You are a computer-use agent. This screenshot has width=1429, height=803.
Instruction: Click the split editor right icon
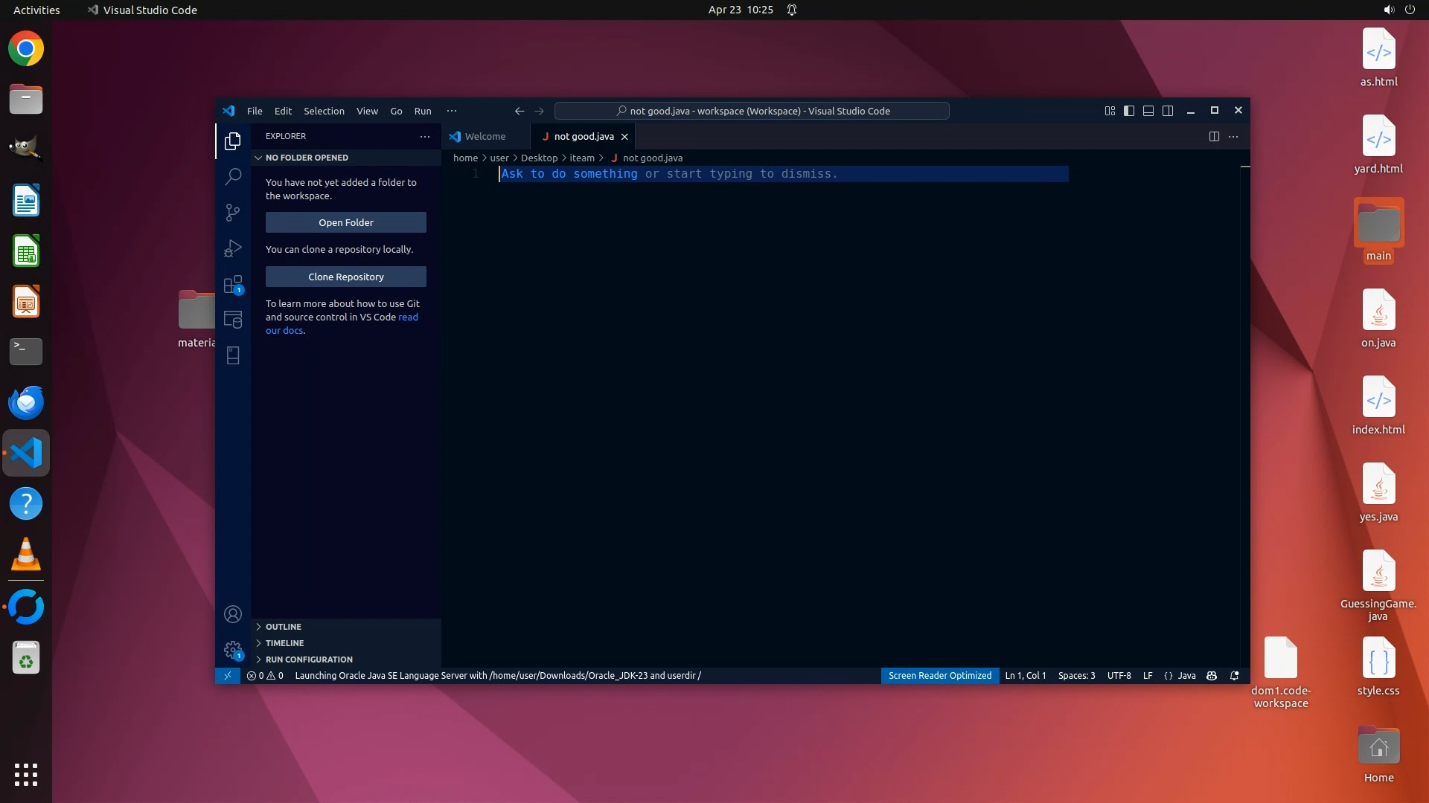pos(1214,136)
